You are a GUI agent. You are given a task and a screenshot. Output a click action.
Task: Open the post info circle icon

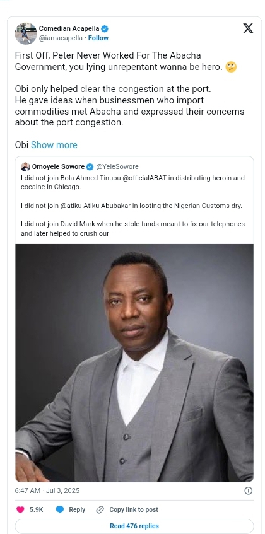(x=249, y=490)
